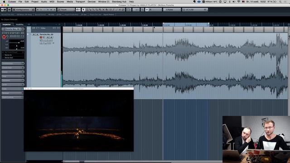Screen dimensions: 290x163
Task: Select the Object Selection arrow tool
Action: pyautogui.click(x=83, y=10)
